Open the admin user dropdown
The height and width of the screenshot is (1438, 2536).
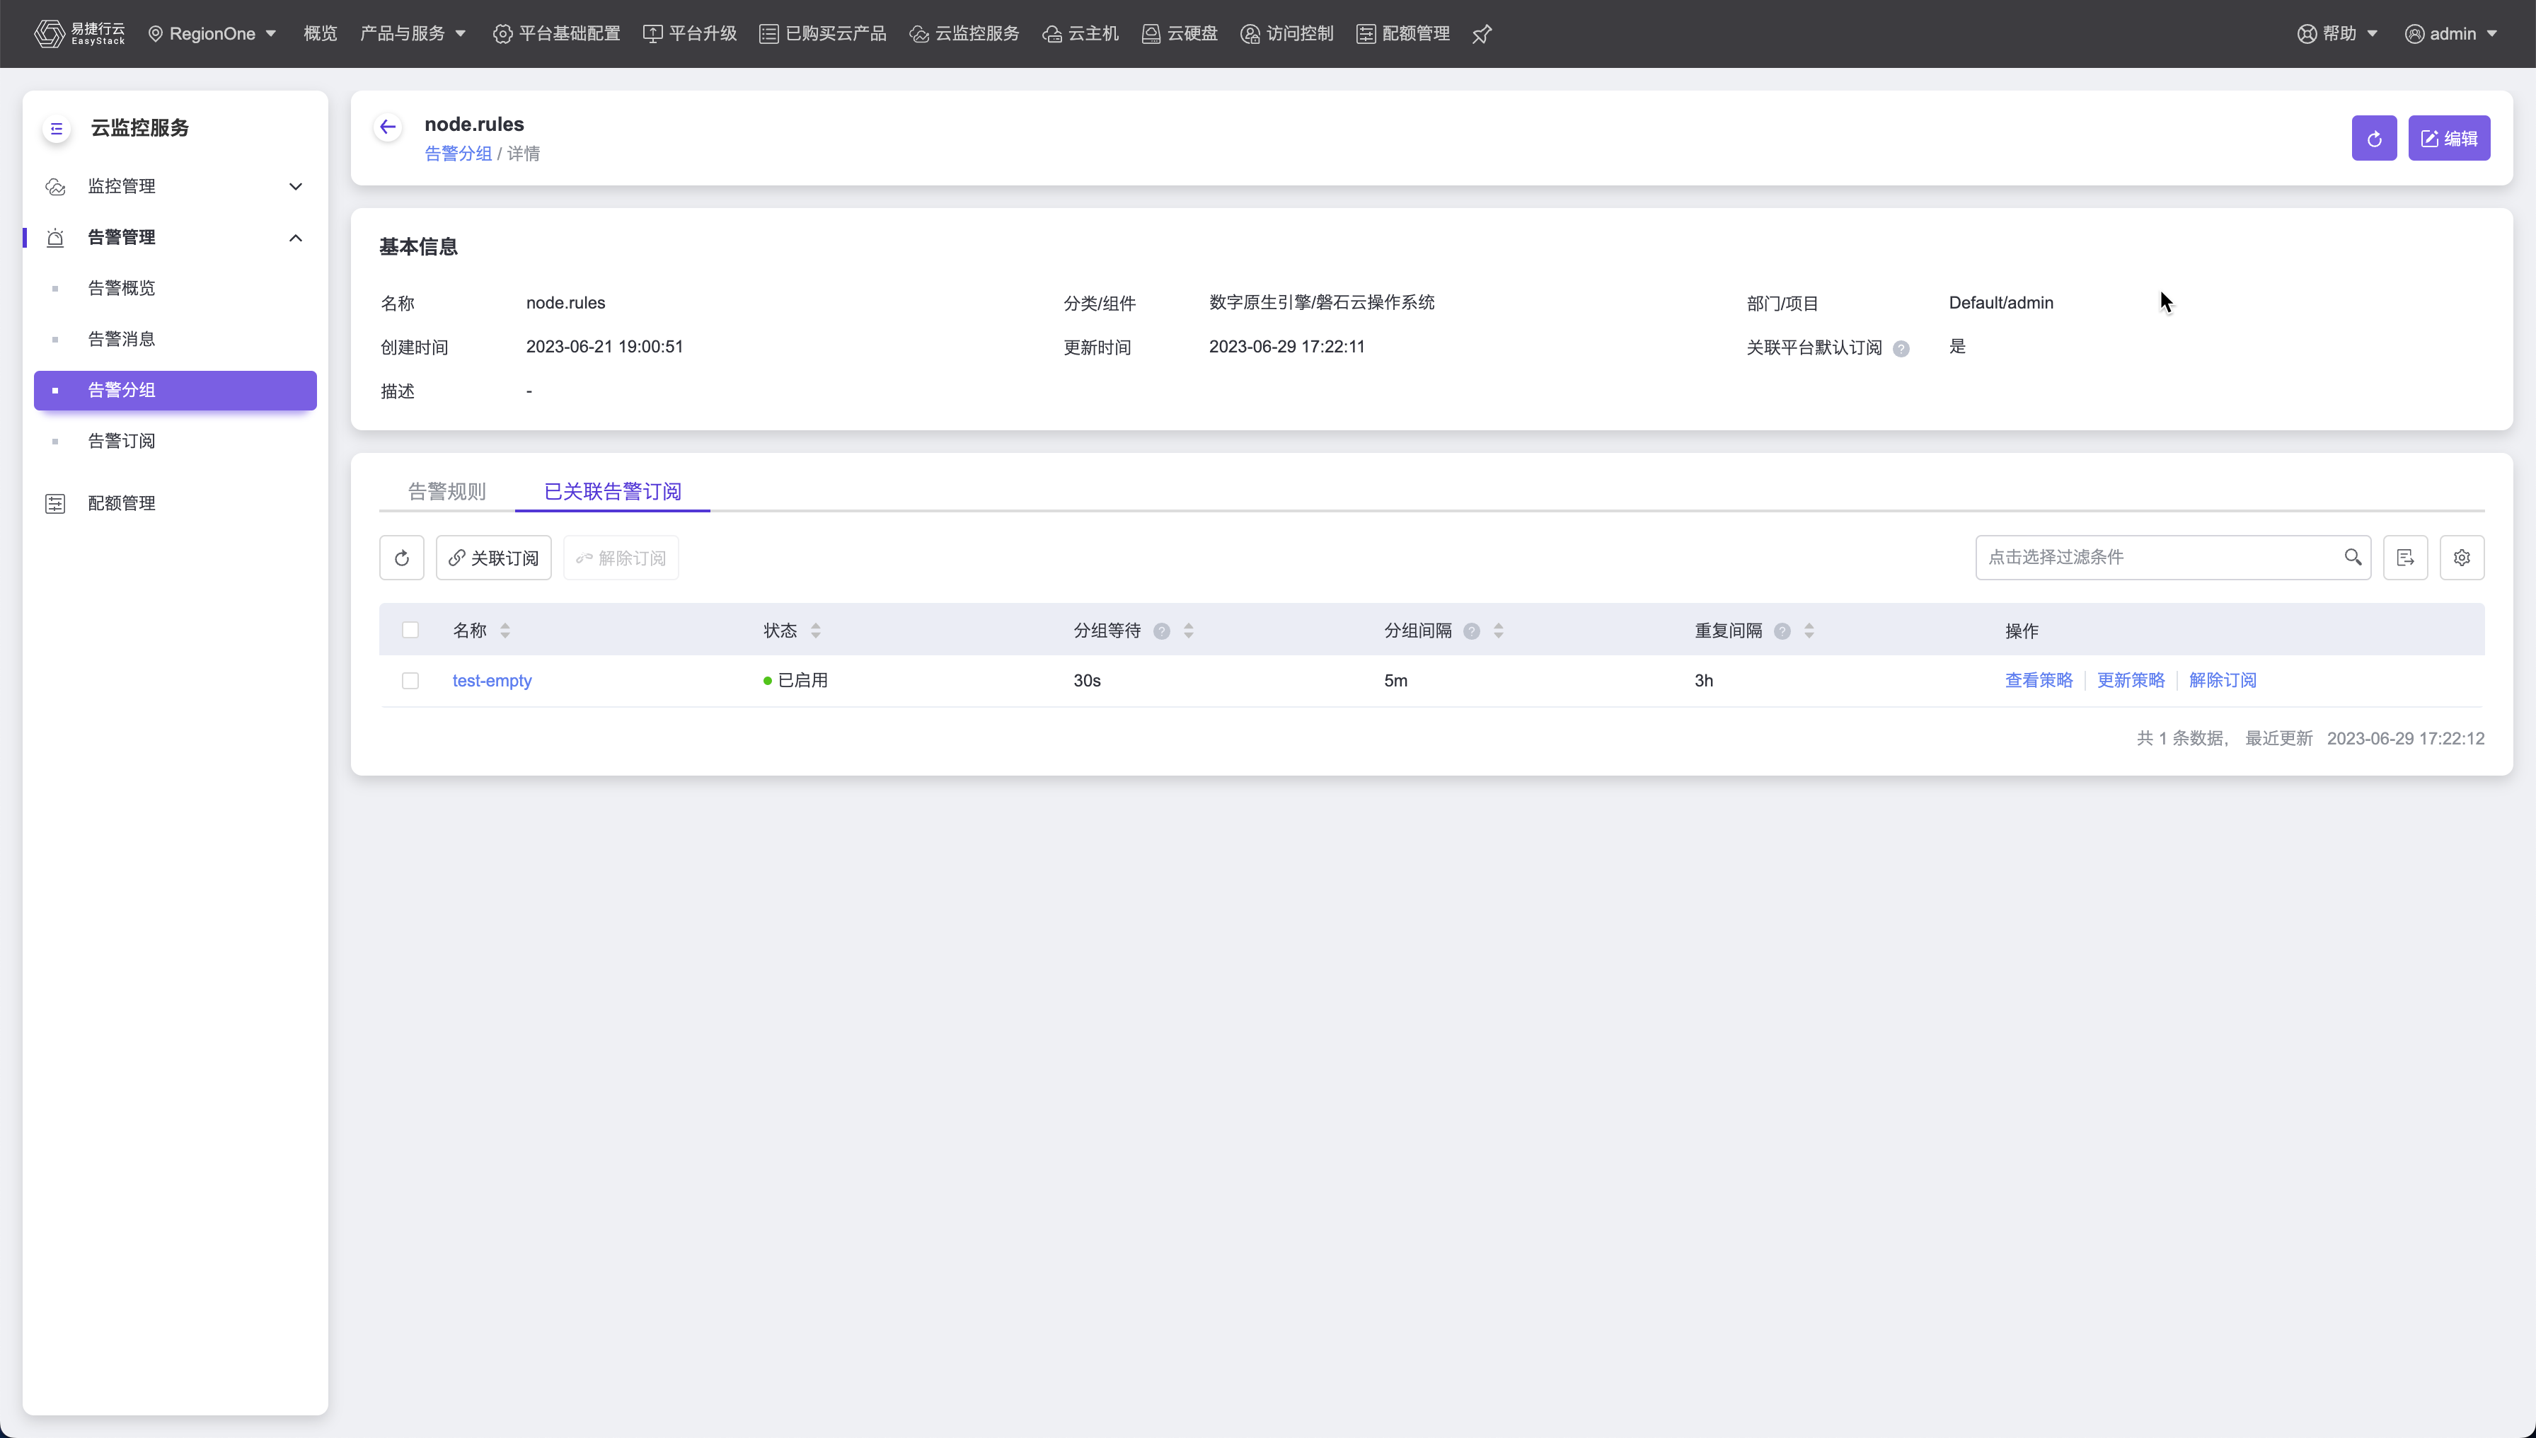click(2451, 33)
